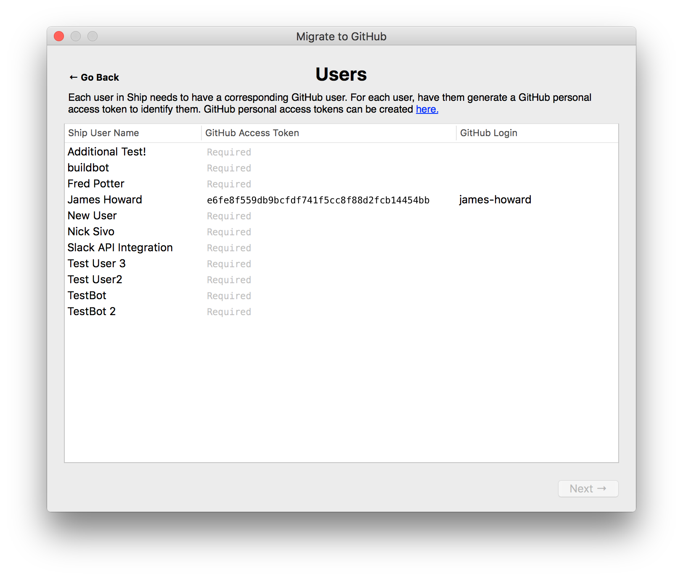Screen dimensions: 683x579
Task: Select the buildbot user name
Action: (88, 168)
